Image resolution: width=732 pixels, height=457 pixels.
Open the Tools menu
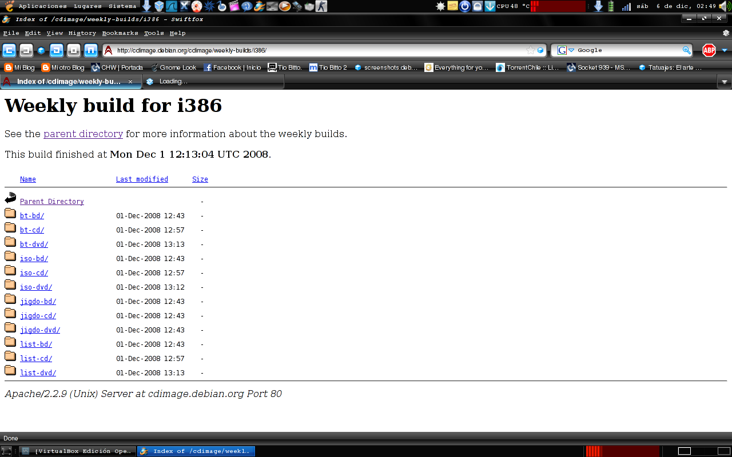[154, 33]
